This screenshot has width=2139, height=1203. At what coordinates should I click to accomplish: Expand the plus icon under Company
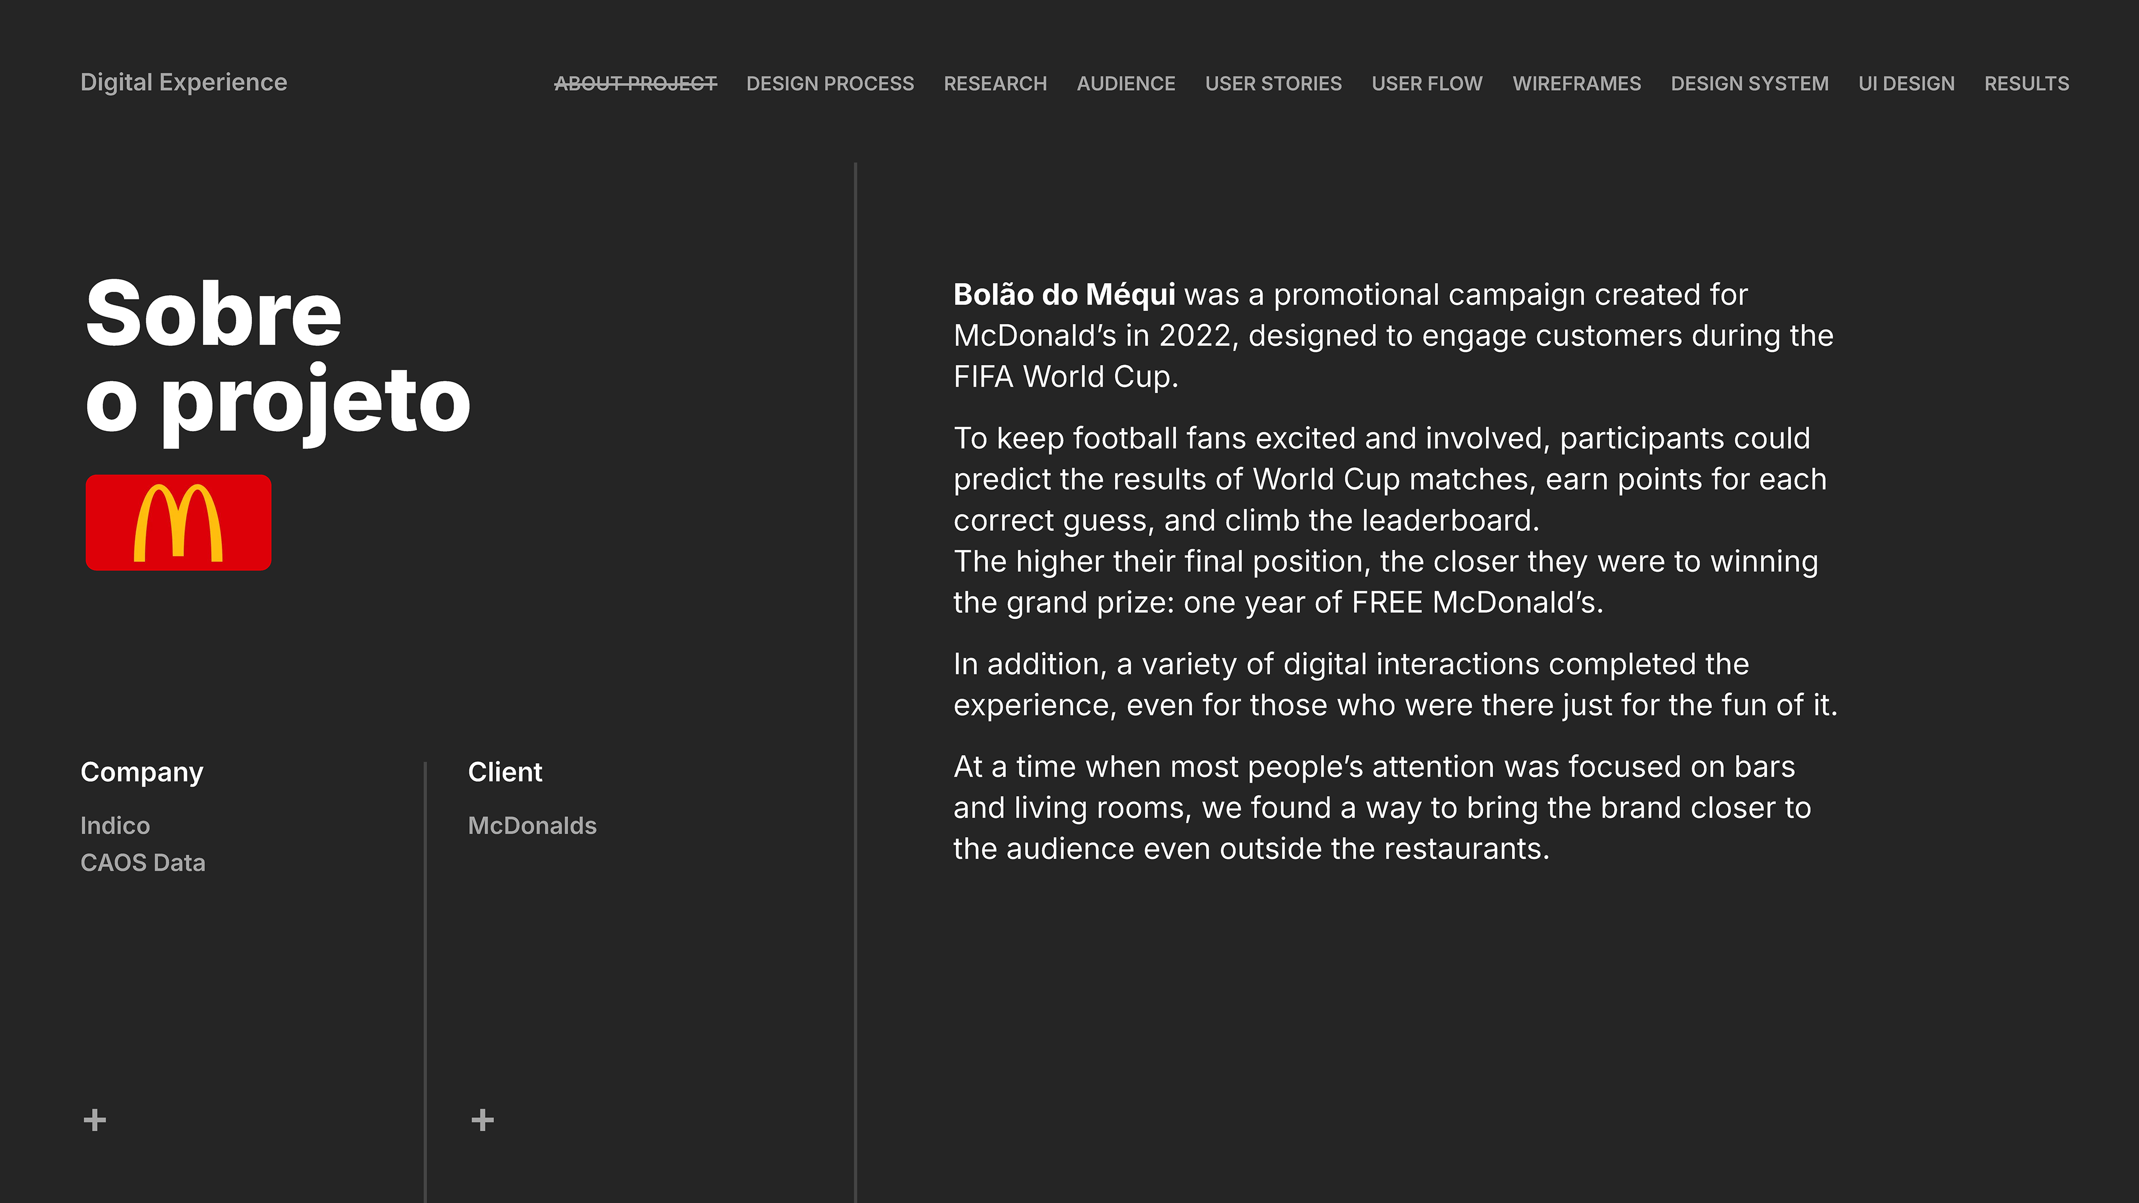coord(95,1119)
